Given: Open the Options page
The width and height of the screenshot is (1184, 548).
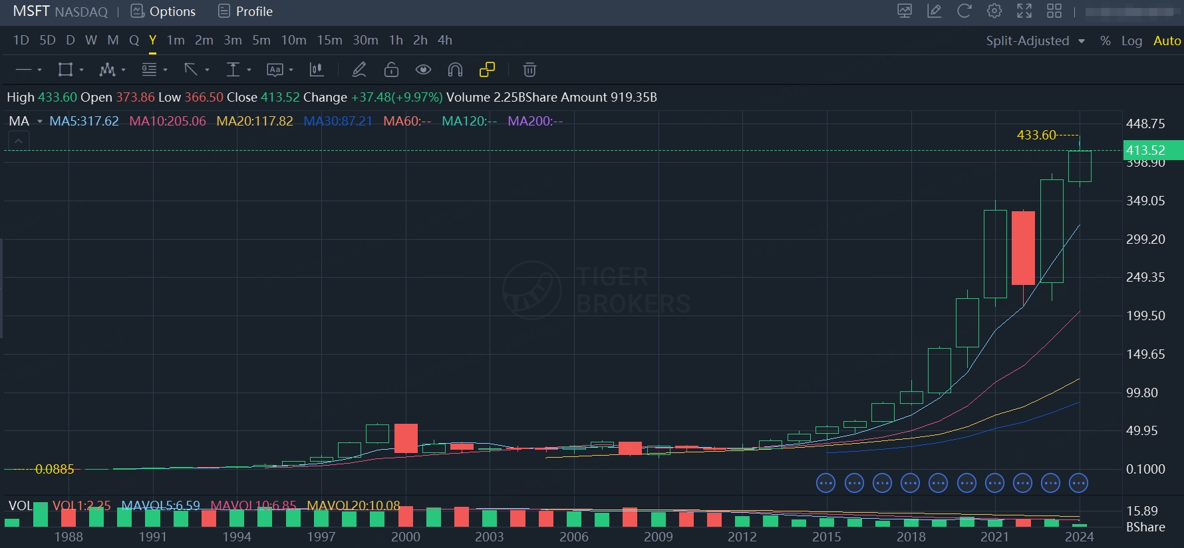Looking at the screenshot, I should 164,11.
